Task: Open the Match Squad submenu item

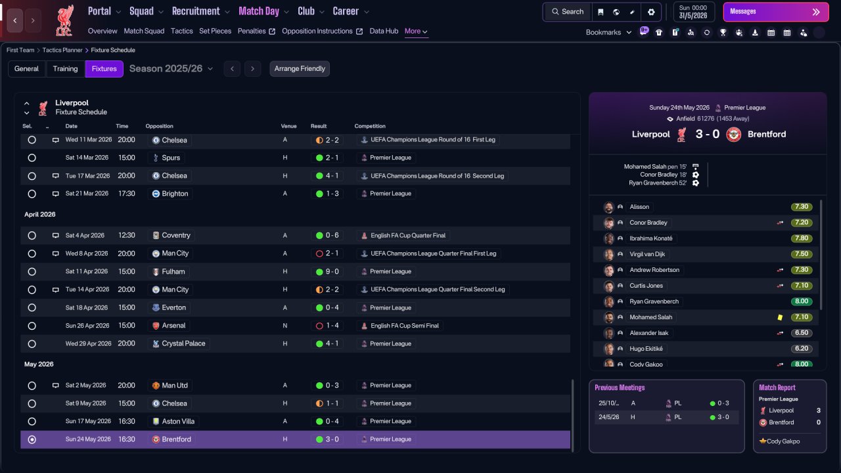Action: point(144,31)
